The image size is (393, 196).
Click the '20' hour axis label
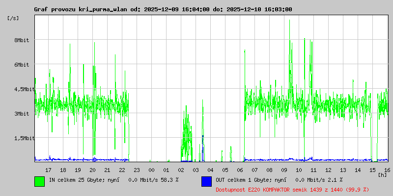[92, 170]
